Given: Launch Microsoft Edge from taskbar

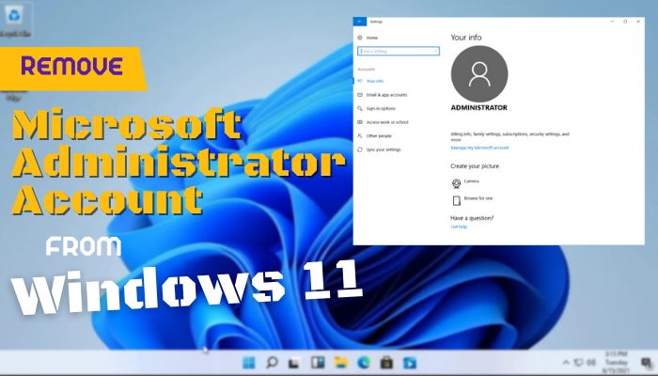Looking at the screenshot, I should click(x=364, y=363).
